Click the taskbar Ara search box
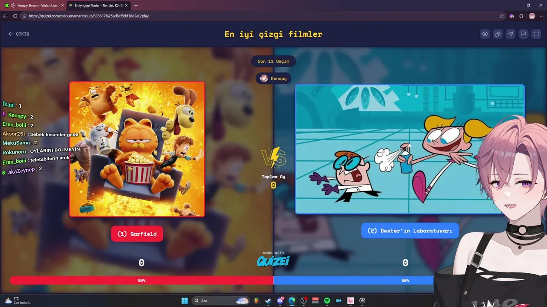This screenshot has height=307, width=547. coord(221,301)
